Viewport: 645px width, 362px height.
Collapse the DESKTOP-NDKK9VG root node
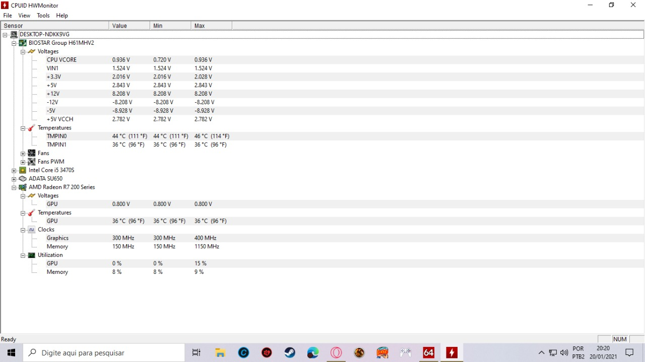point(5,35)
